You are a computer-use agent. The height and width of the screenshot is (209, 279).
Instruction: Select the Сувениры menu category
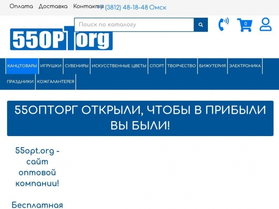coord(77,66)
